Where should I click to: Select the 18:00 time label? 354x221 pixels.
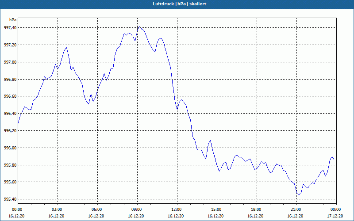[257, 210]
